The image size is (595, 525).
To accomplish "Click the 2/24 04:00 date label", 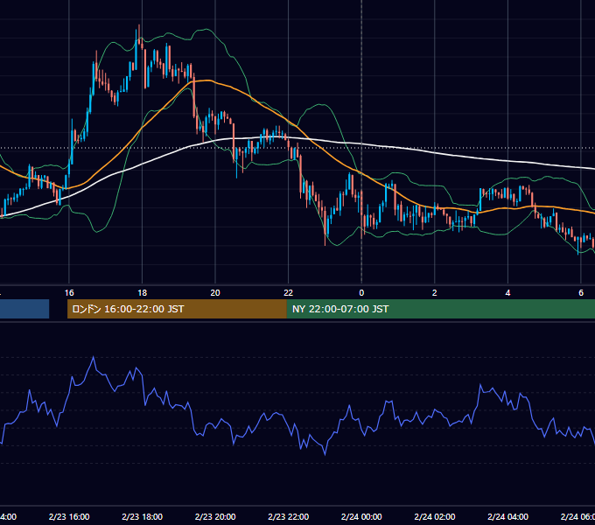I will [x=507, y=516].
